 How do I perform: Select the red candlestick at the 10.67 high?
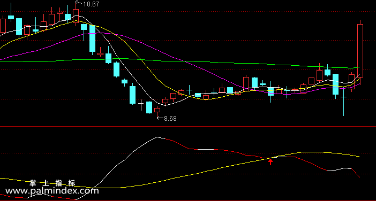(76, 16)
